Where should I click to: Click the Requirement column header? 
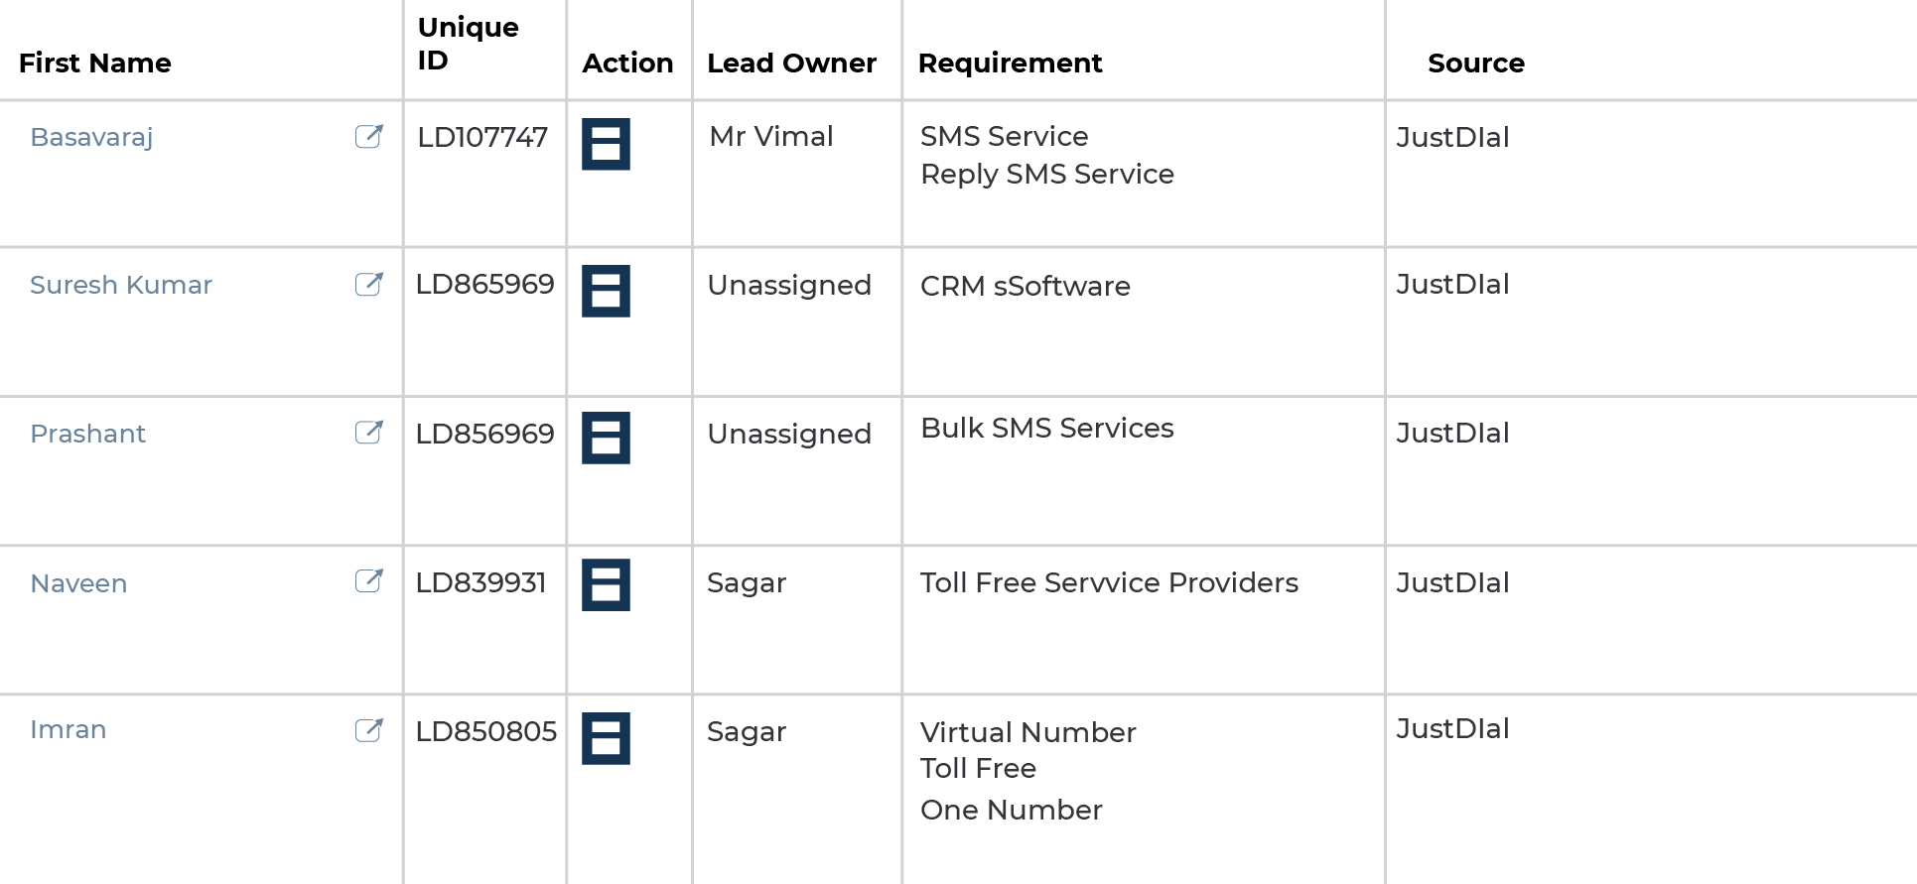click(1011, 63)
